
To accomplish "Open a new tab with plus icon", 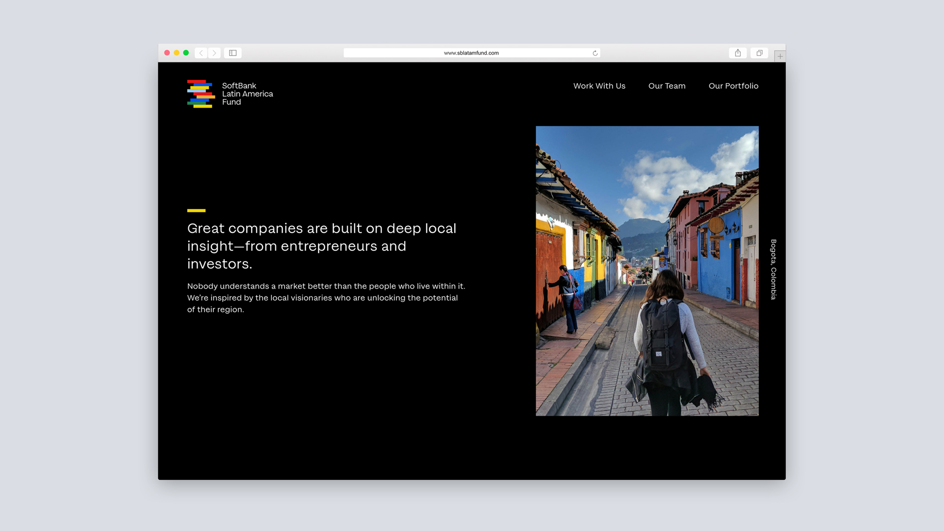I will 780,56.
